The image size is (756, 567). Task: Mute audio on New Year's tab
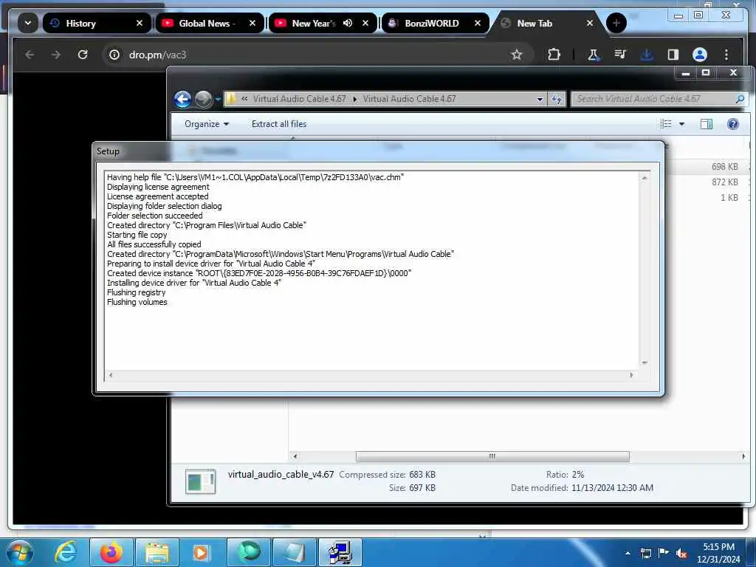[348, 23]
